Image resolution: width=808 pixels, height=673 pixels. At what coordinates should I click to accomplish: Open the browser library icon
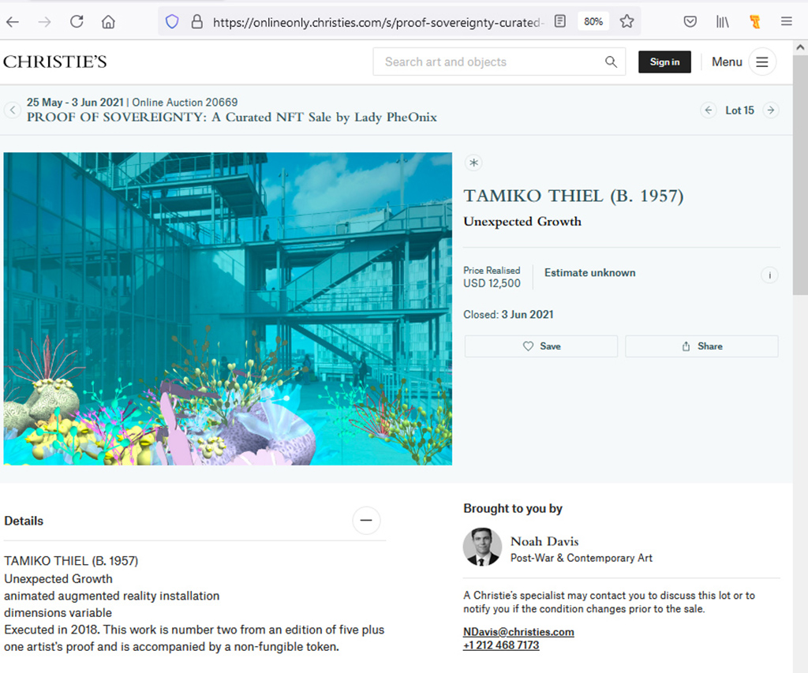723,21
